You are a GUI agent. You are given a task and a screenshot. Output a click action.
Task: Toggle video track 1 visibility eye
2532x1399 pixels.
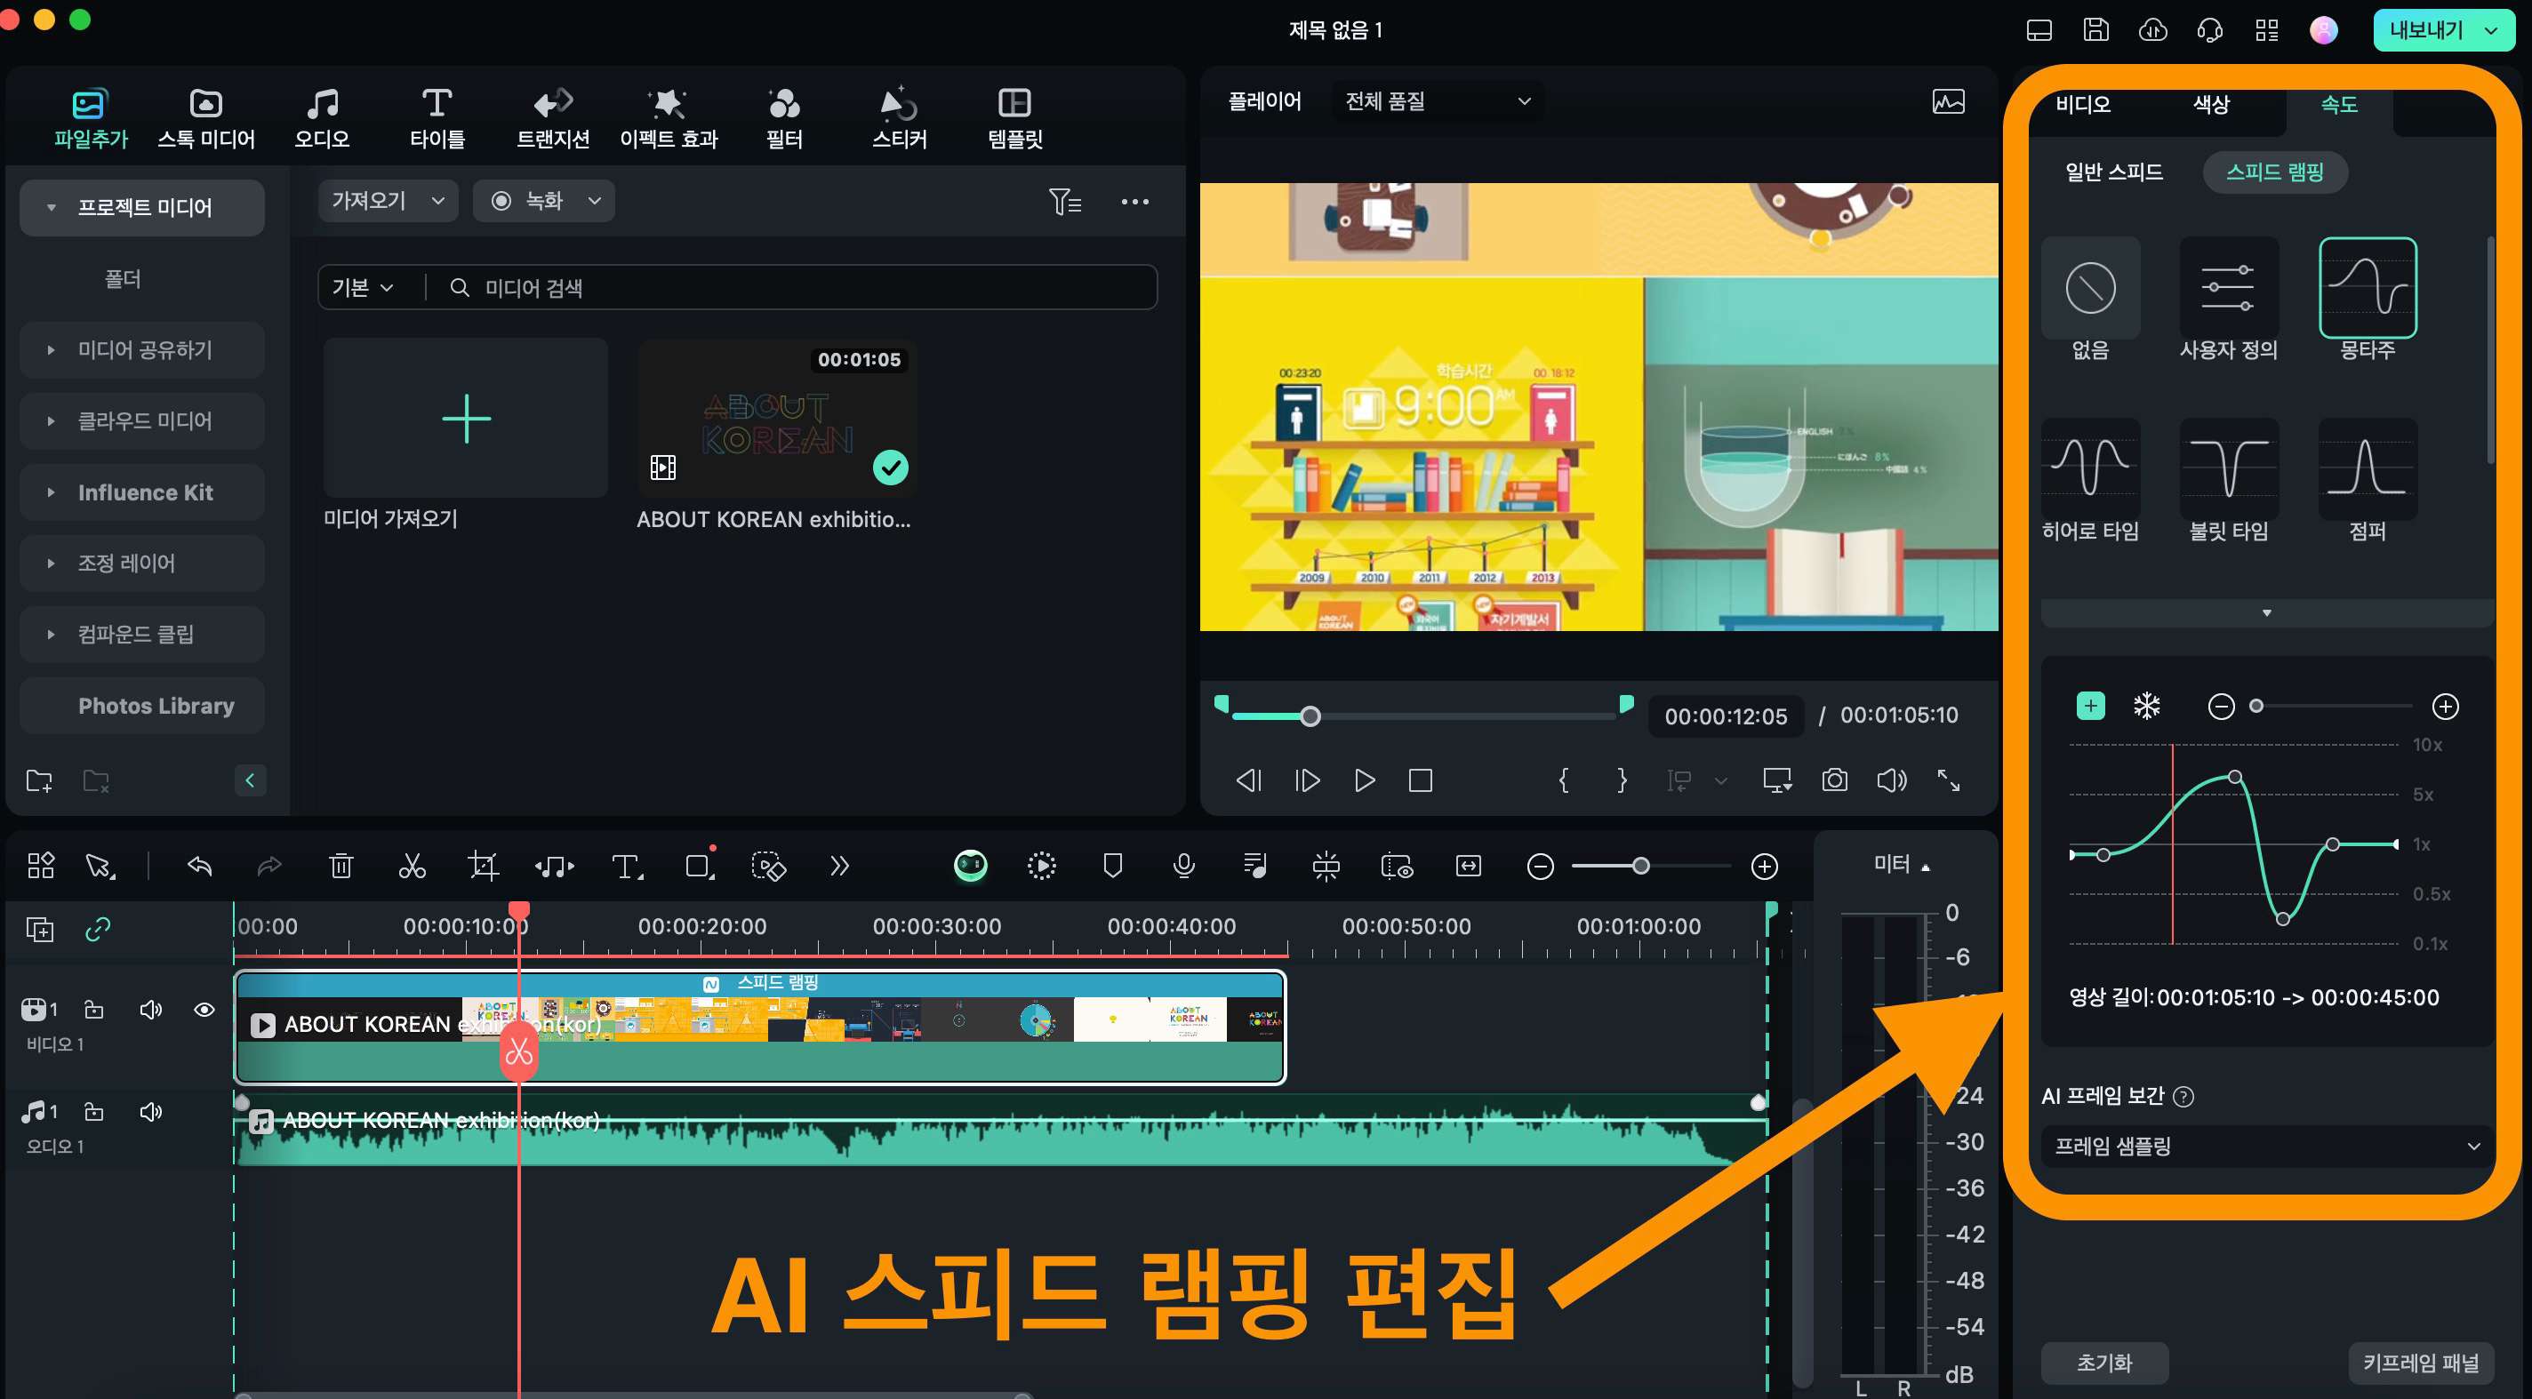coord(204,1009)
